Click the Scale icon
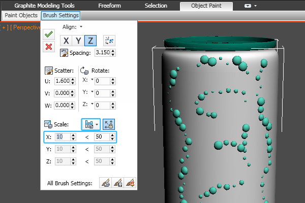The height and width of the screenshot is (203, 305). (x=48, y=124)
